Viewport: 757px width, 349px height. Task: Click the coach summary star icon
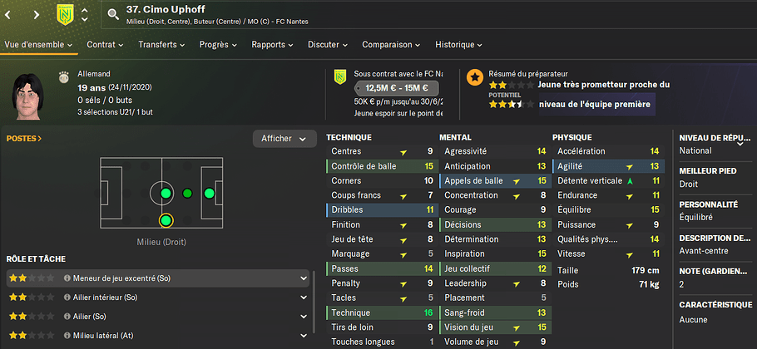(x=475, y=76)
